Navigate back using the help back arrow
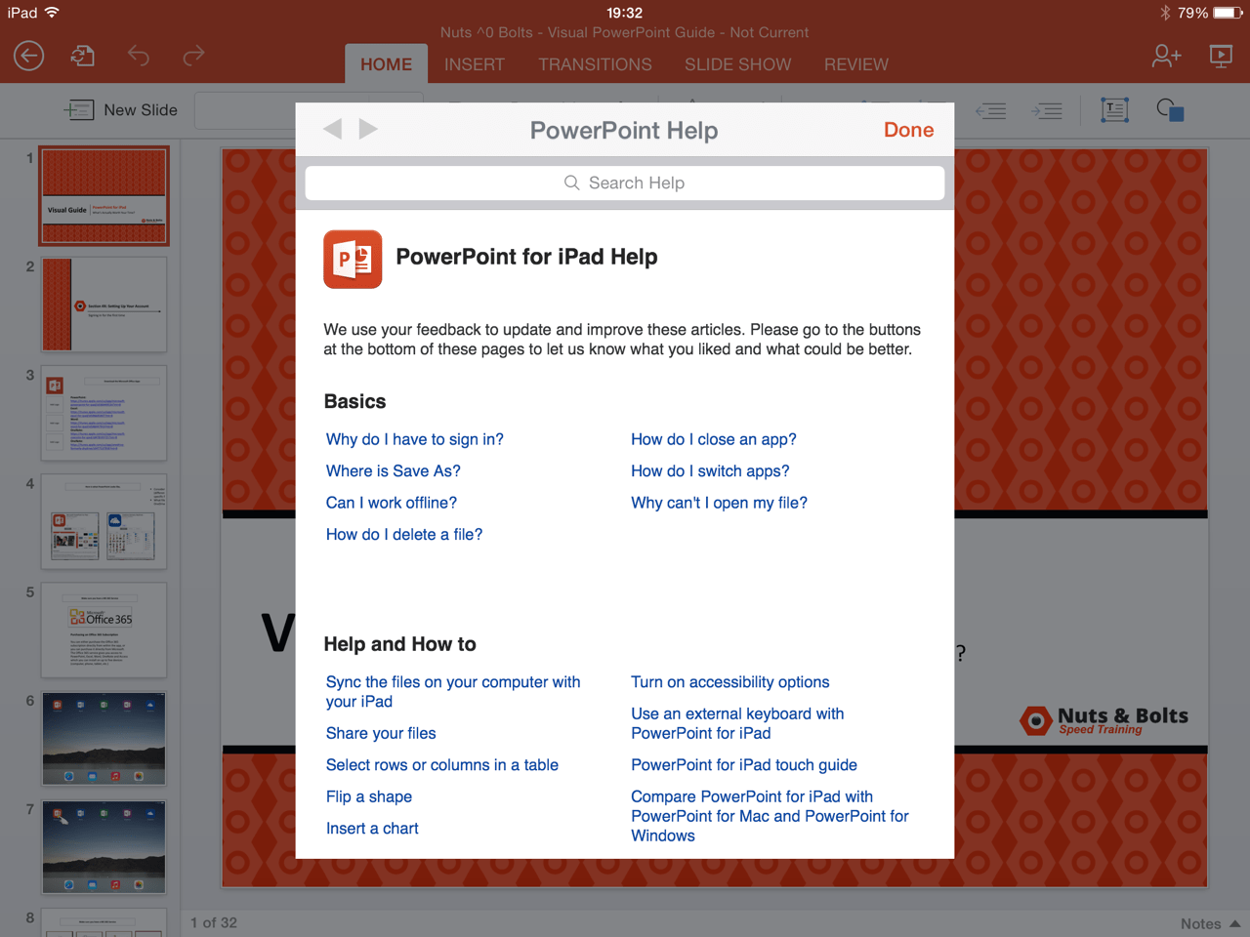The image size is (1250, 937). click(332, 128)
